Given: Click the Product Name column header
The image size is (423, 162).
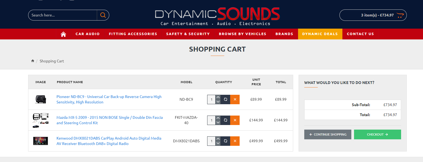Looking at the screenshot, I should [70, 82].
